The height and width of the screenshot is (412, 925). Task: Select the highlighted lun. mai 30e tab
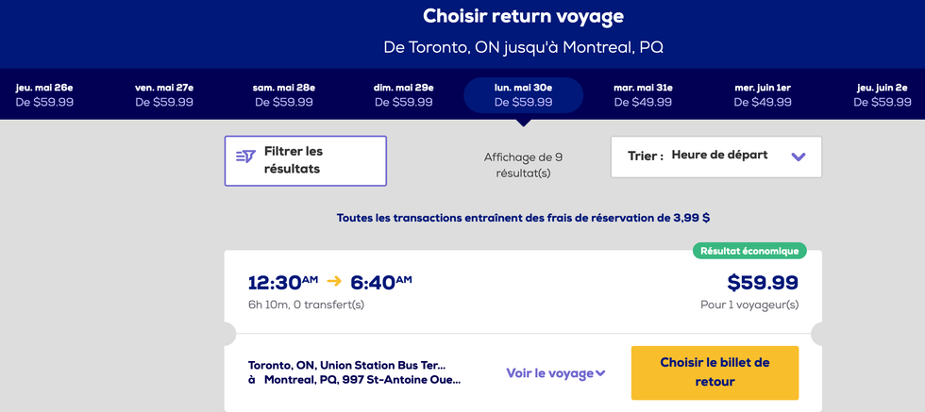(x=523, y=95)
